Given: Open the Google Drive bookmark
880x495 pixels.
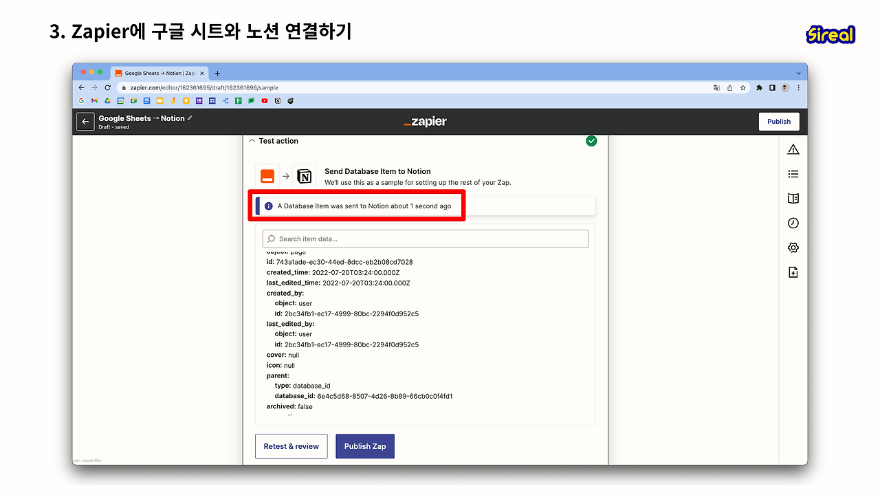Looking at the screenshot, I should click(x=107, y=101).
